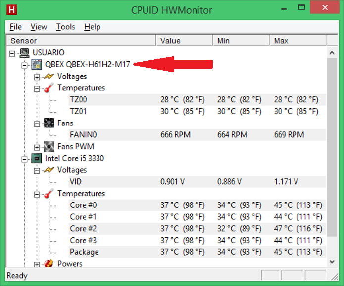Click the 47 °C (116 °F) max value
This screenshot has width=344, height=286.
pos(298,228)
